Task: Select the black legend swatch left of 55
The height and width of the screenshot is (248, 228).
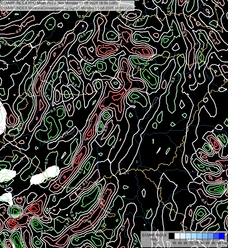Action: tap(172, 236)
